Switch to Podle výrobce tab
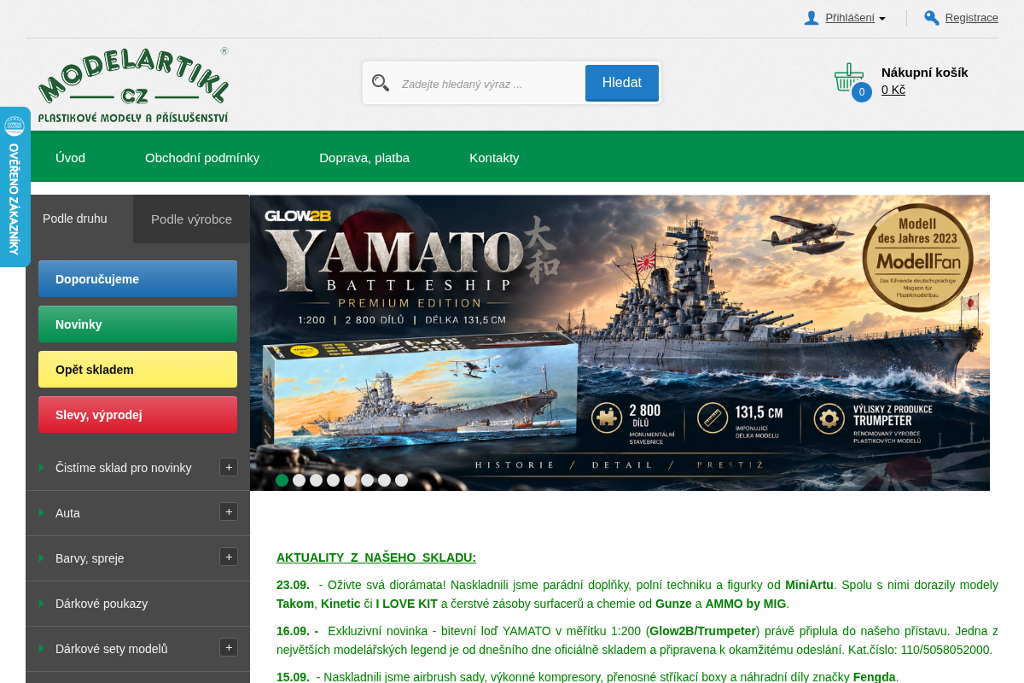1024x683 pixels. [x=191, y=219]
